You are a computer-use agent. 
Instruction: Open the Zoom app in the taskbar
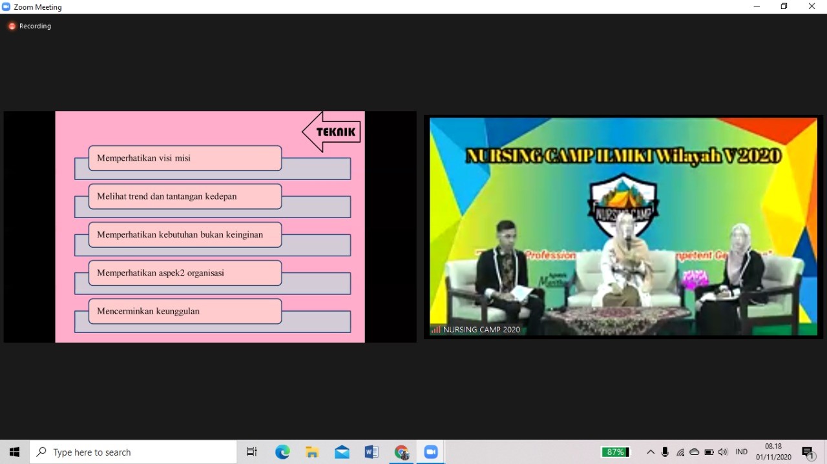tap(431, 452)
